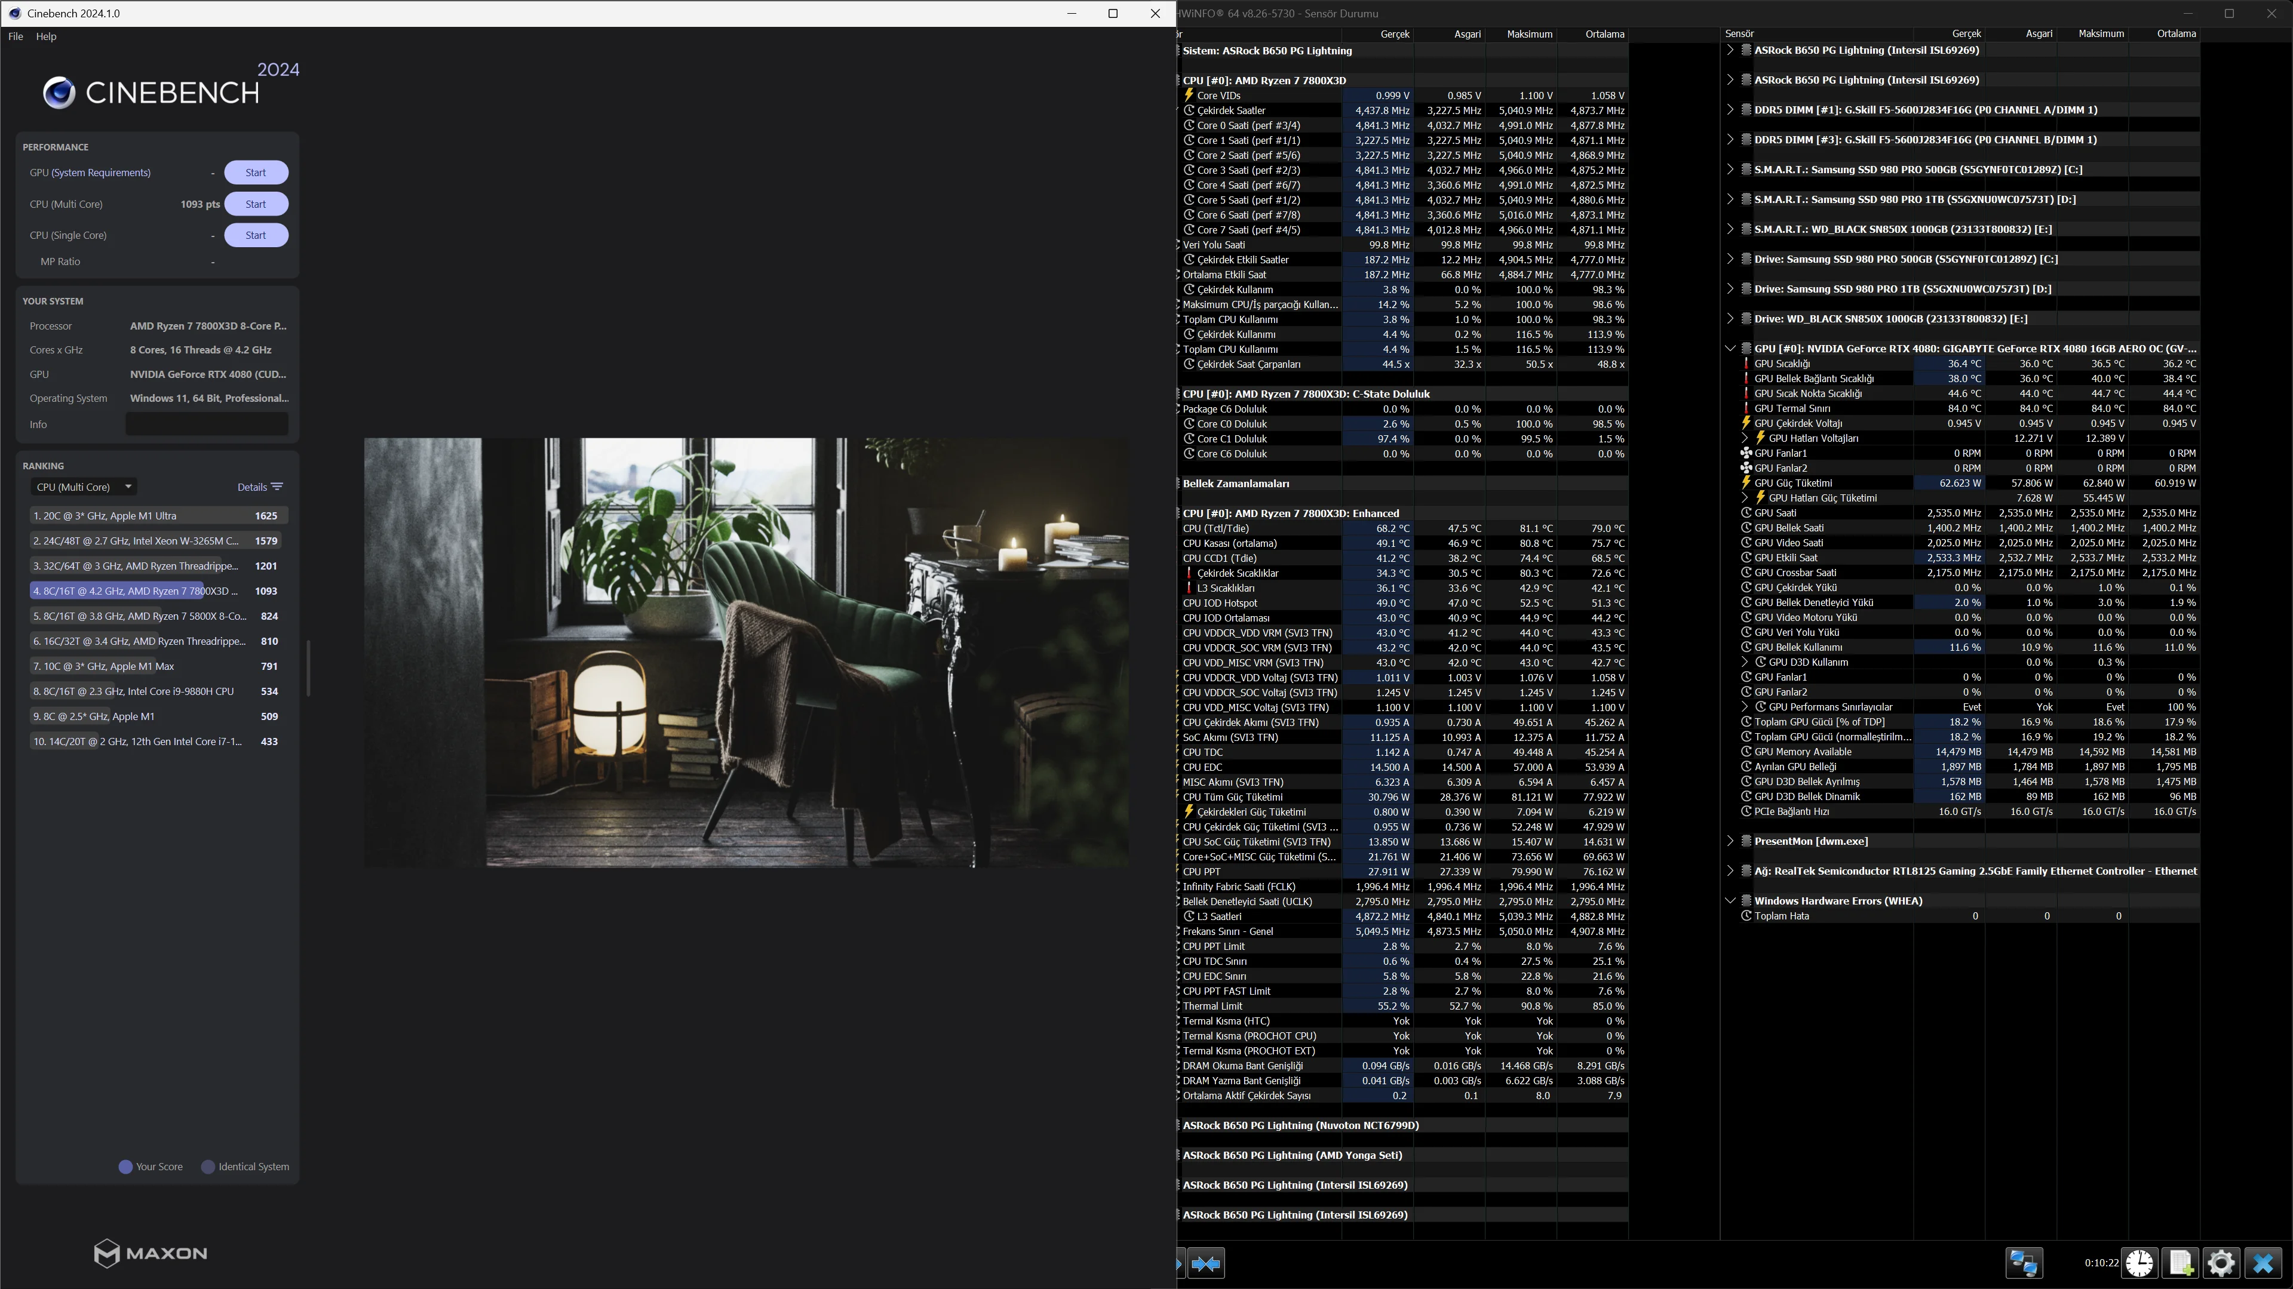Image resolution: width=2293 pixels, height=1289 pixels.
Task: Open HWiNFO remote network monitoring icon
Action: tap(2023, 1263)
